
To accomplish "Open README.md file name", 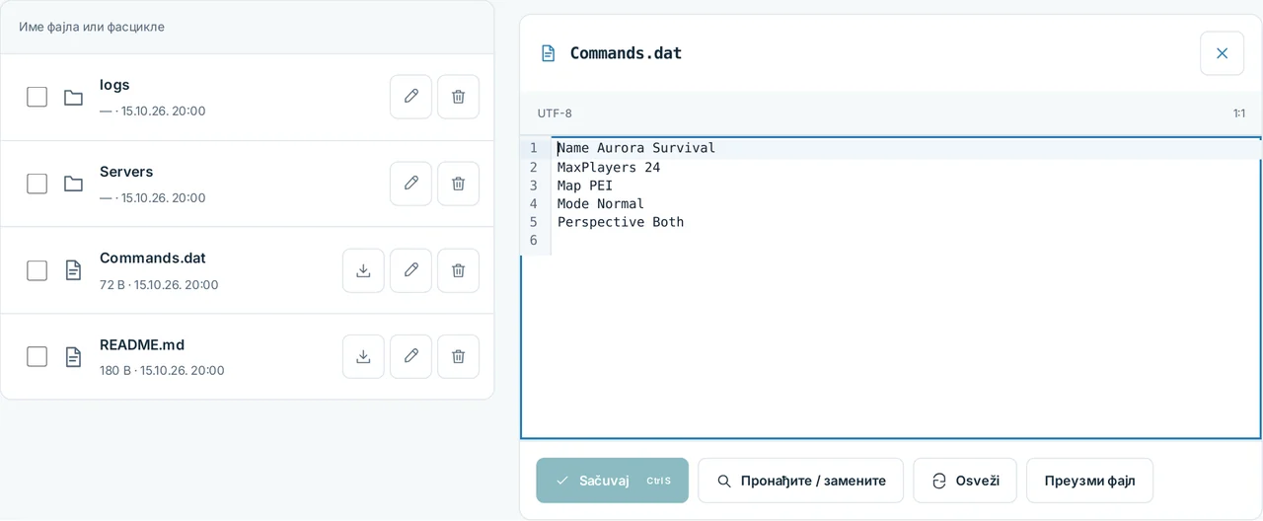I will pyautogui.click(x=142, y=344).
